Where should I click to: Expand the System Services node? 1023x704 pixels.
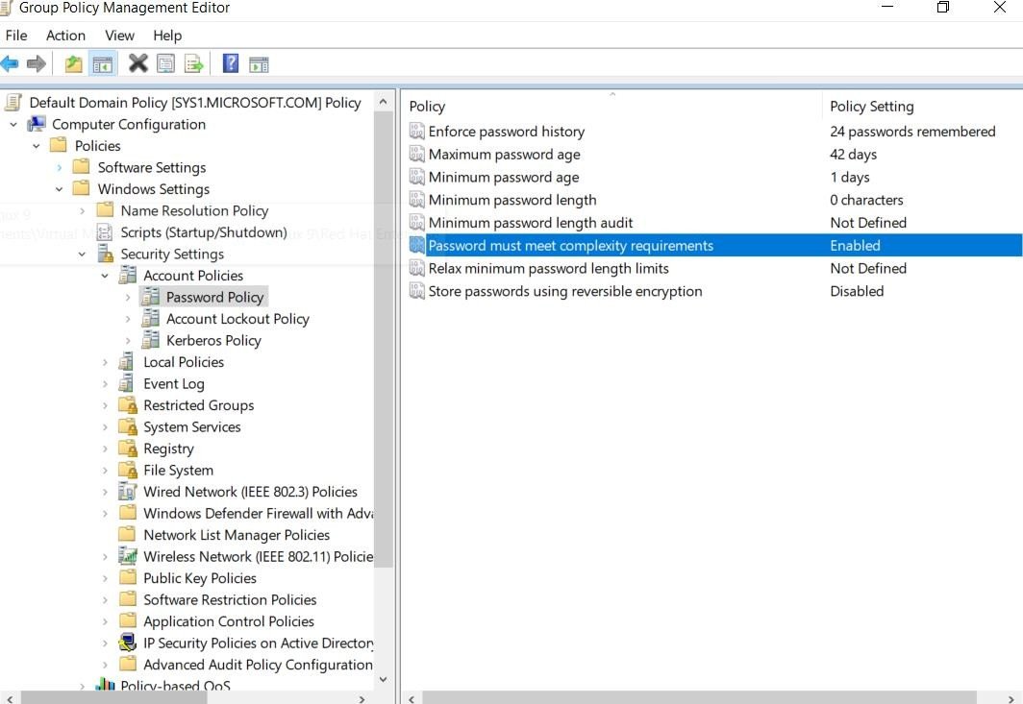(105, 427)
